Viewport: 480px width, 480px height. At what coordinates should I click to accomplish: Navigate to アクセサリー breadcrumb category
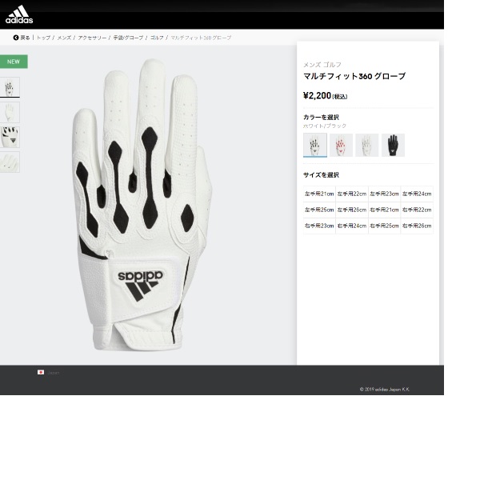(x=92, y=38)
